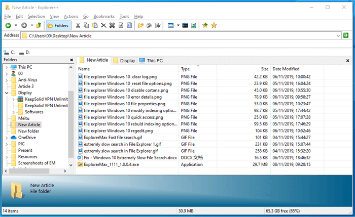Expand the 00 user folder node

pyautogui.click(x=7, y=74)
